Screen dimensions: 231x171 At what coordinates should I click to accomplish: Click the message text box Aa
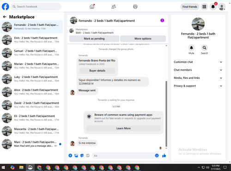tap(123, 155)
